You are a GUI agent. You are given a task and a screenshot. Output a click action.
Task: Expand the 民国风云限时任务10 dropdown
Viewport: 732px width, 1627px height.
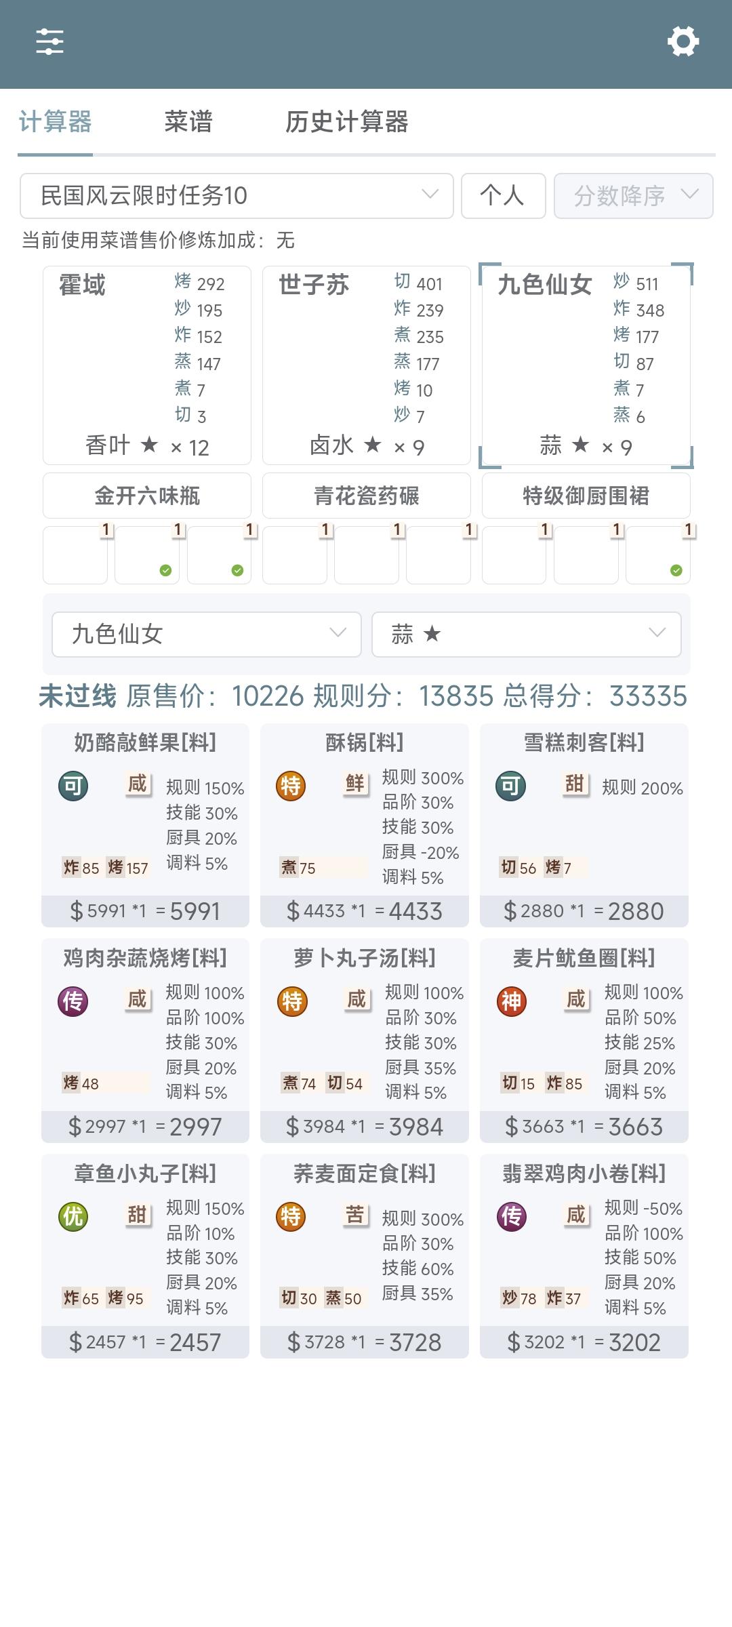tap(237, 196)
